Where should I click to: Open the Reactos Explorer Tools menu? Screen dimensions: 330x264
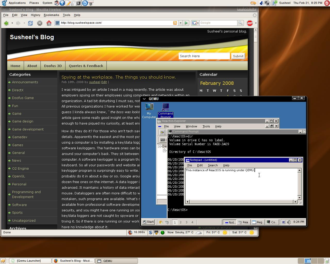(206, 126)
